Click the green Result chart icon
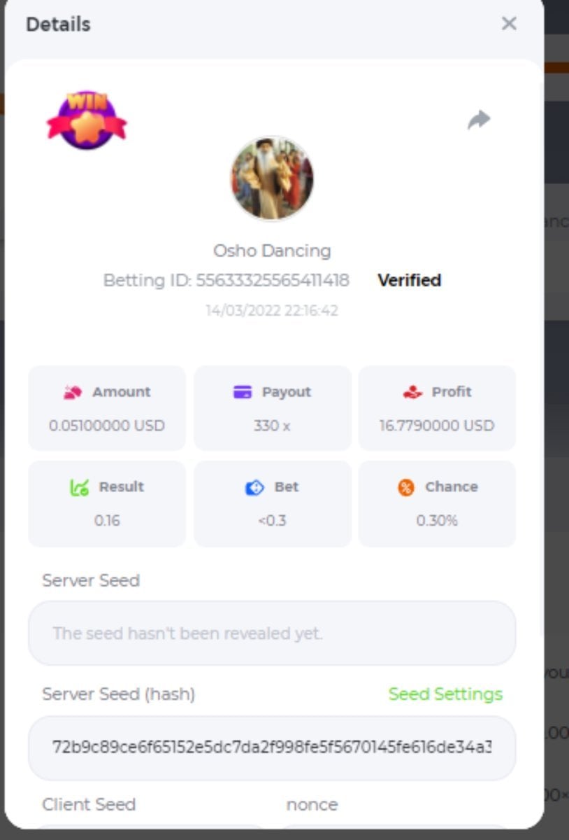The width and height of the screenshot is (569, 840). [79, 487]
